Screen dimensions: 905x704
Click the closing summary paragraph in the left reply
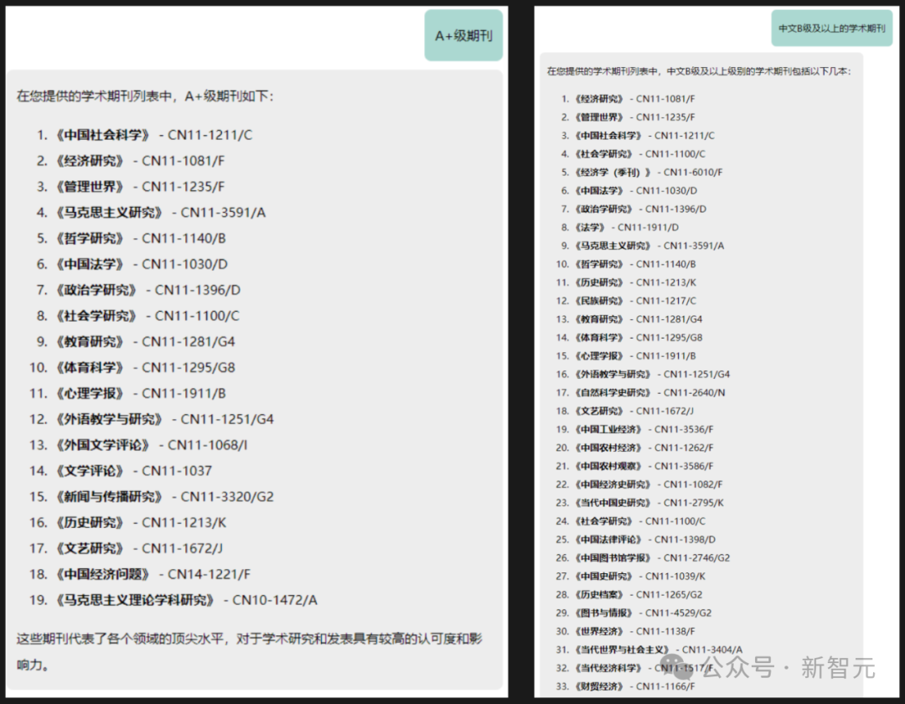250,652
